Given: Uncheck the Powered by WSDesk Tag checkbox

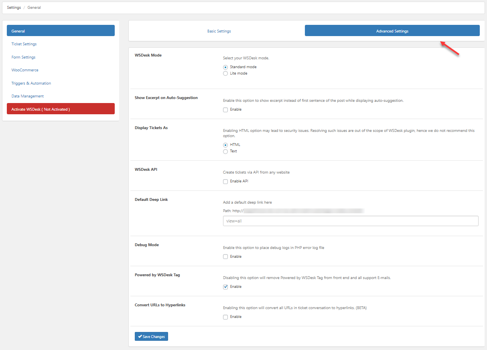Looking at the screenshot, I should (225, 287).
